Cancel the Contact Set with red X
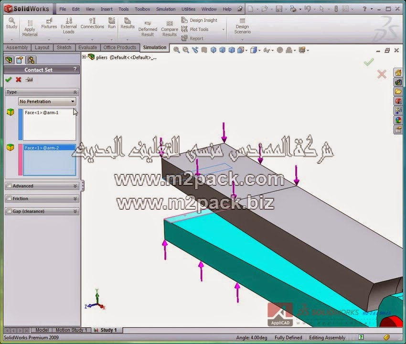The height and width of the screenshot is (344, 406). tap(18, 79)
